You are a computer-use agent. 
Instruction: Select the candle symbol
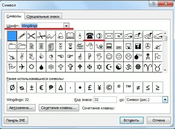[80, 36]
